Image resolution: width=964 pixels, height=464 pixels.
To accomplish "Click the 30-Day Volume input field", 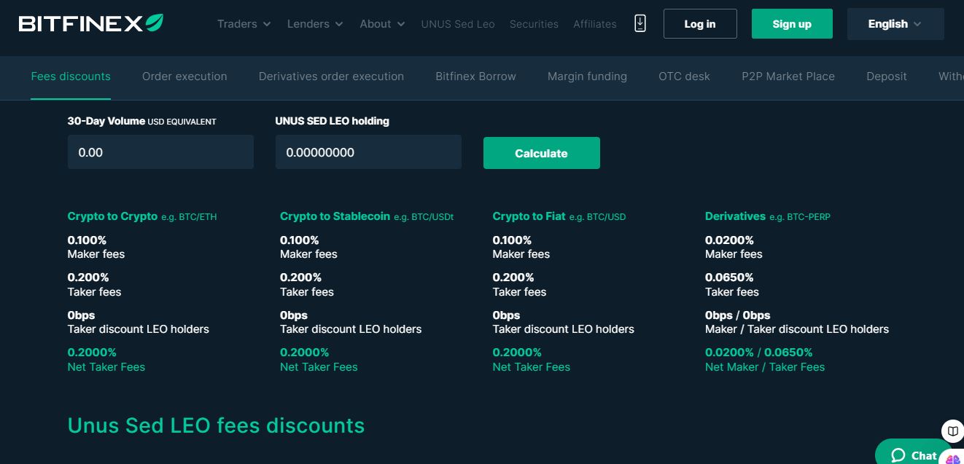I will pyautogui.click(x=160, y=152).
